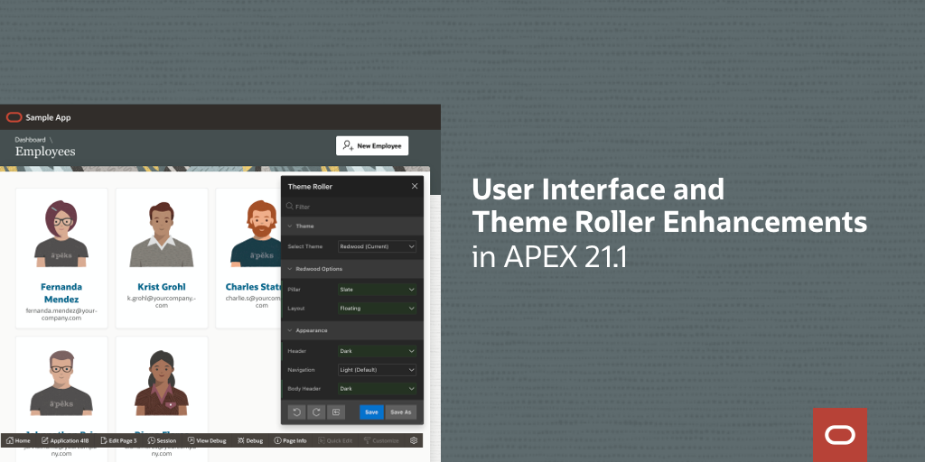Click the redo icon in Theme Roller

tap(316, 411)
